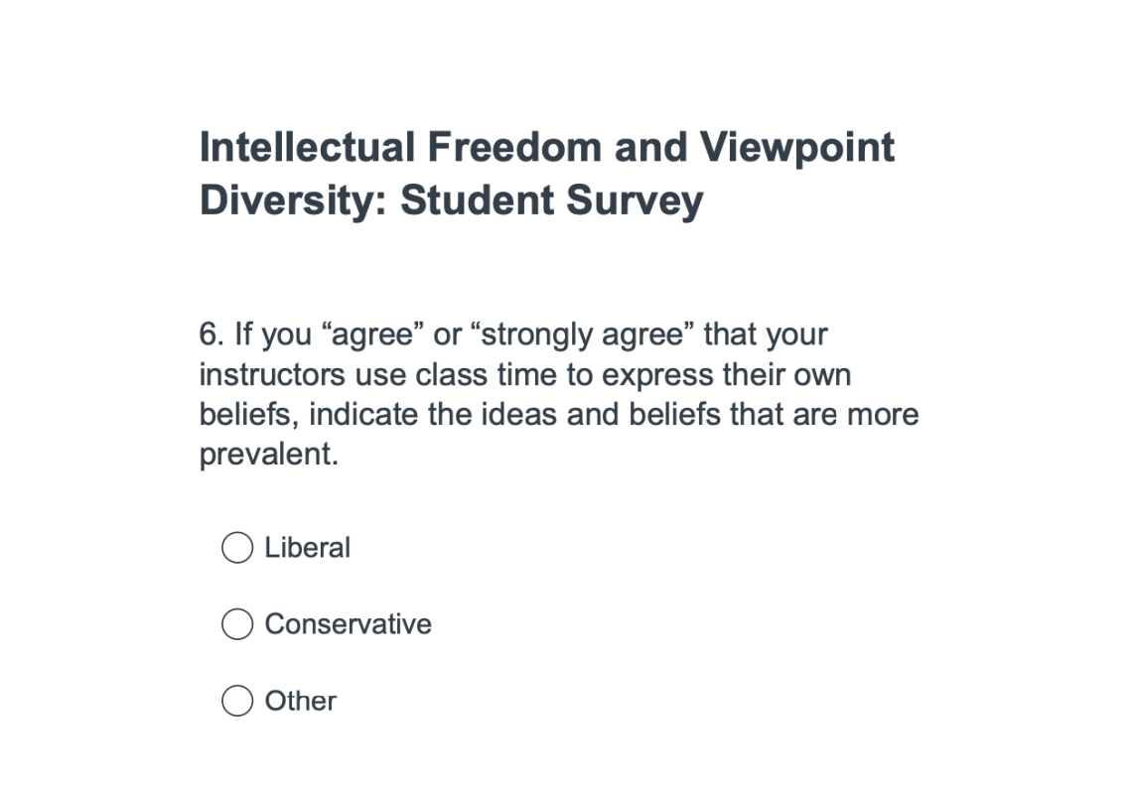Viewport: 1137px width, 794px height.
Task: Click "Diversity:" in the survey title
Action: click(293, 200)
